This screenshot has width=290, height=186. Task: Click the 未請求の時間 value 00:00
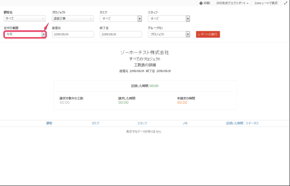point(182,103)
